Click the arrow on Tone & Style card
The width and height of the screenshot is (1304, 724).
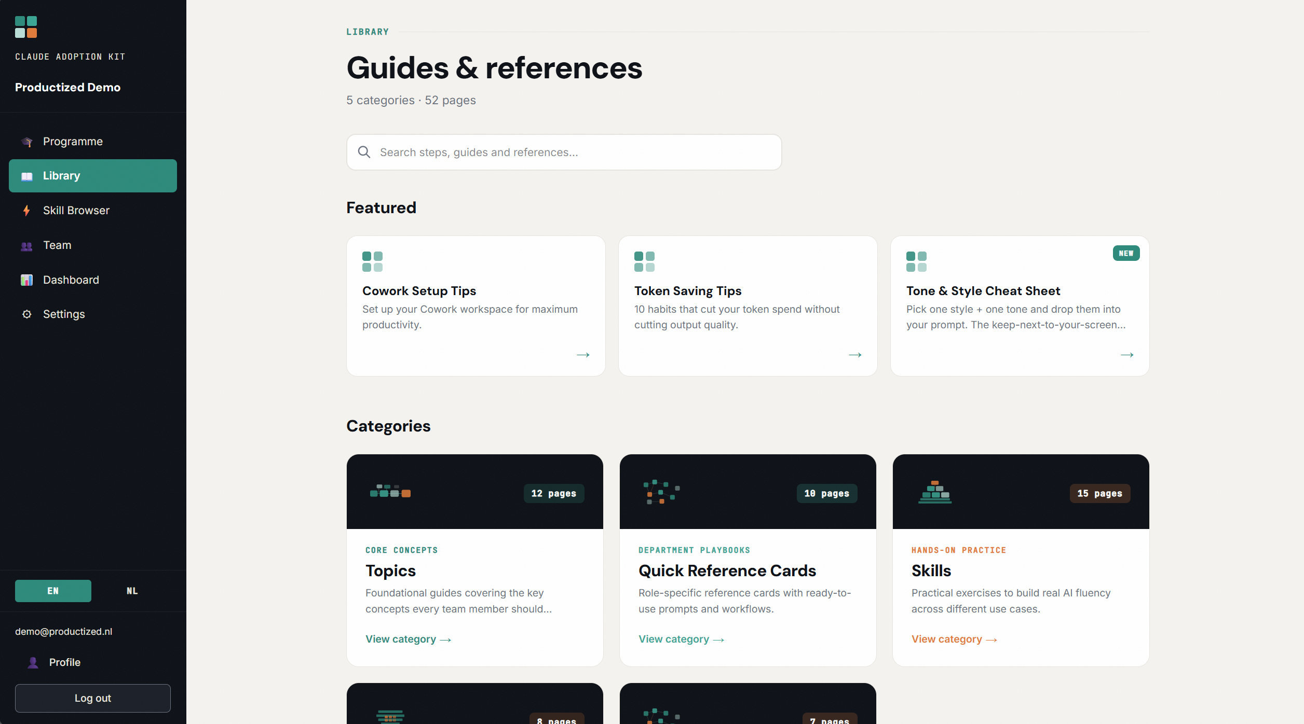pos(1127,355)
